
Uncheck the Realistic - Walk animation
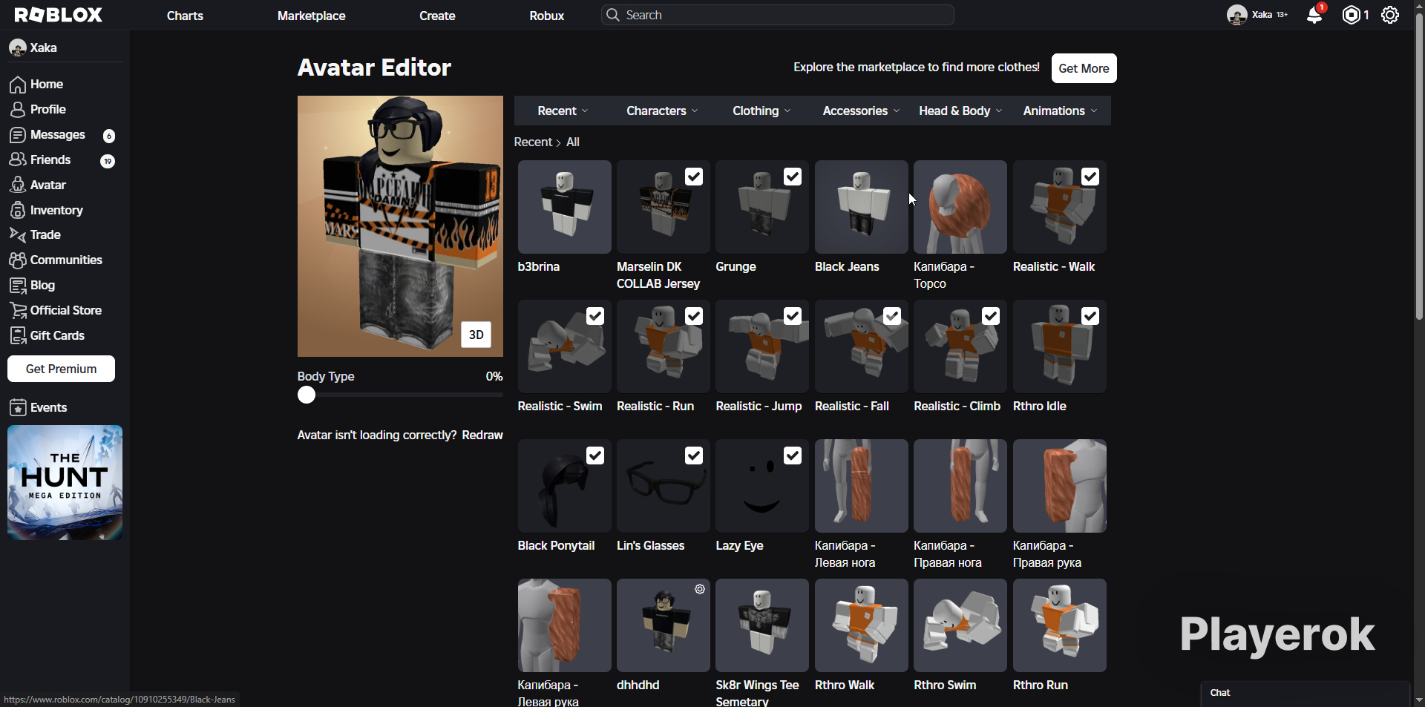[1090, 177]
